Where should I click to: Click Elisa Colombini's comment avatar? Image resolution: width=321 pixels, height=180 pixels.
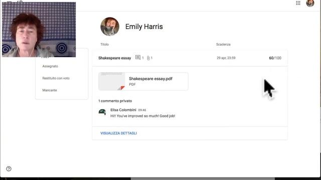[102, 112]
